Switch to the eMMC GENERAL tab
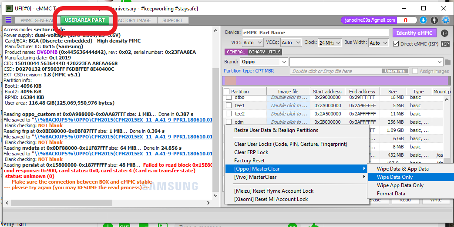Viewport: 454px width, 227px height. coord(36,20)
